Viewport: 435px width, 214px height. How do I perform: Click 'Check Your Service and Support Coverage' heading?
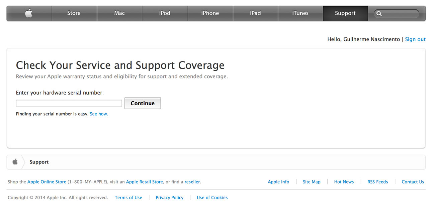click(120, 65)
